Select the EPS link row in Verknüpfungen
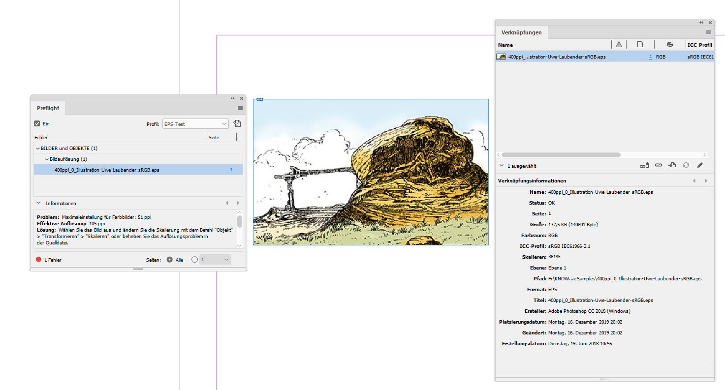Screen dimensions: 725x390 (x=604, y=57)
